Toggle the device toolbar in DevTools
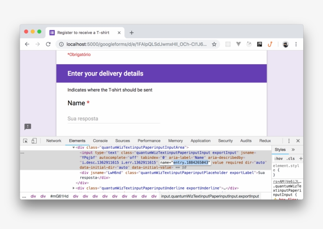Image resolution: width=323 pixels, height=229 pixels. pos(33,141)
